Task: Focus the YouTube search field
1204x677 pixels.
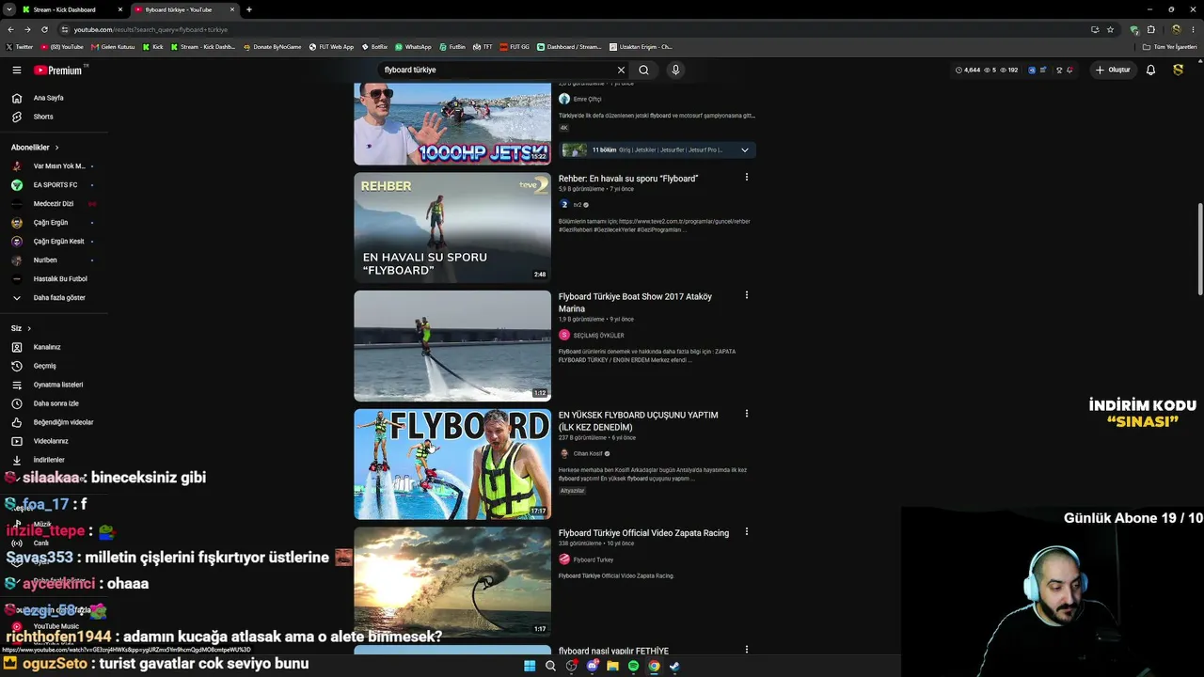Action: [x=497, y=70]
